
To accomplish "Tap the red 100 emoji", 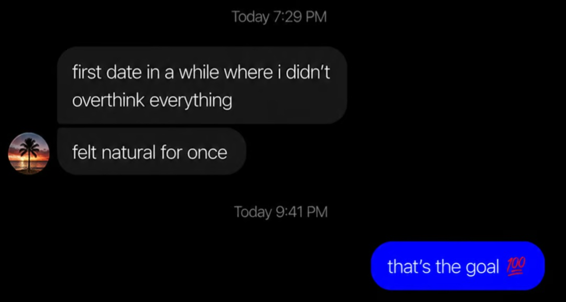I will [516, 266].
